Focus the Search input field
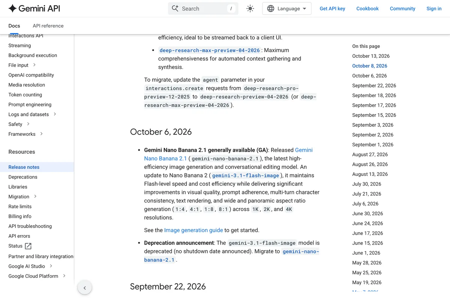450x300 pixels. coord(203,9)
